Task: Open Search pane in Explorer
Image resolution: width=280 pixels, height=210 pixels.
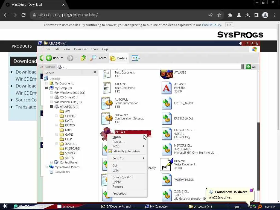Action: tap(98, 58)
